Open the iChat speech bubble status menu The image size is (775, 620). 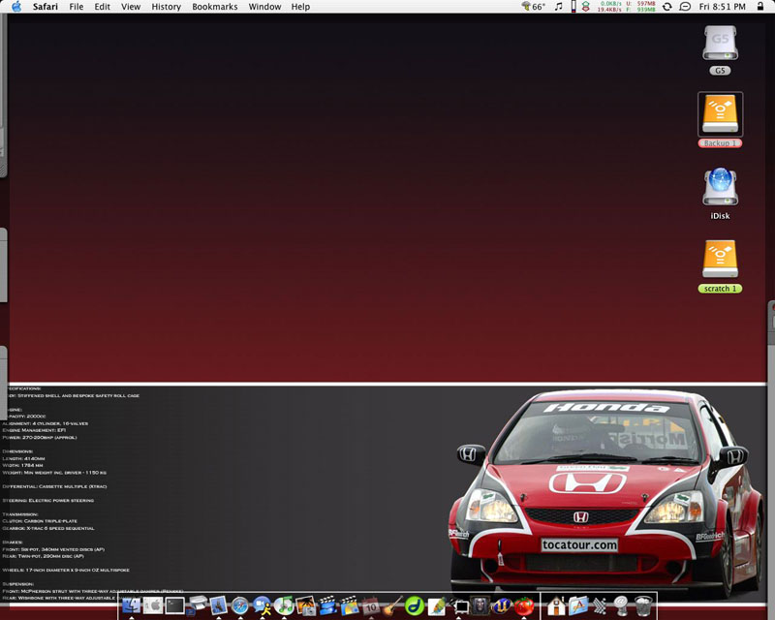685,7
